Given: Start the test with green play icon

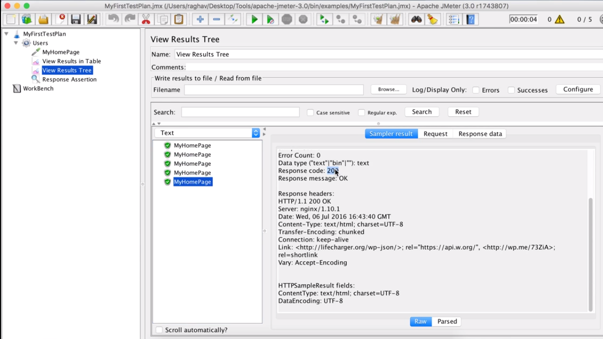Looking at the screenshot, I should [x=254, y=19].
